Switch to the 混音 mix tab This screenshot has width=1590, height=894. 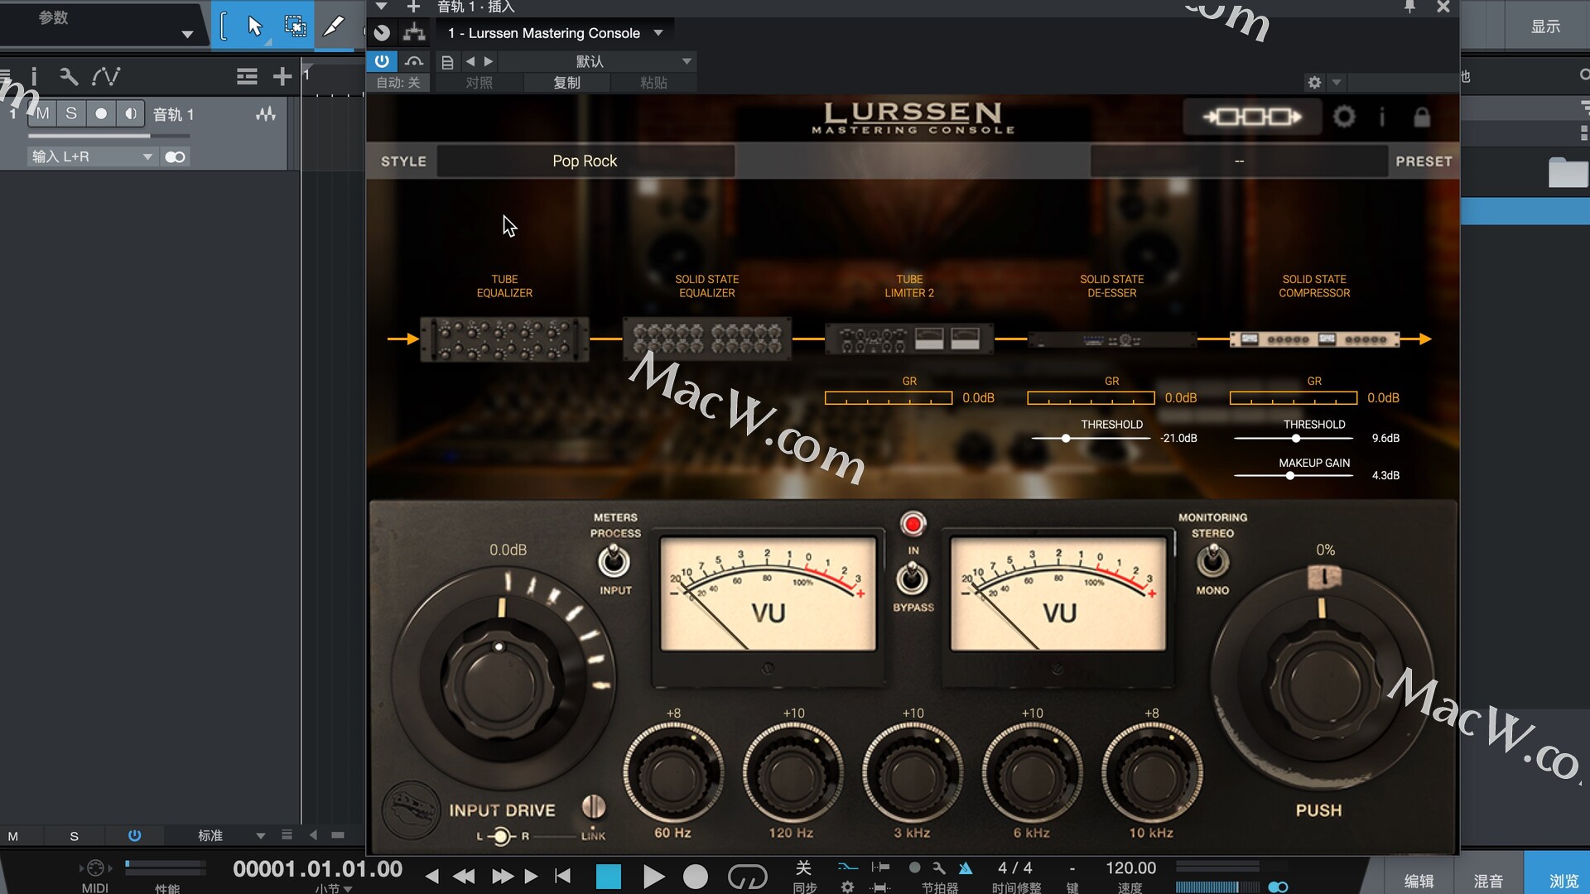pyautogui.click(x=1488, y=881)
